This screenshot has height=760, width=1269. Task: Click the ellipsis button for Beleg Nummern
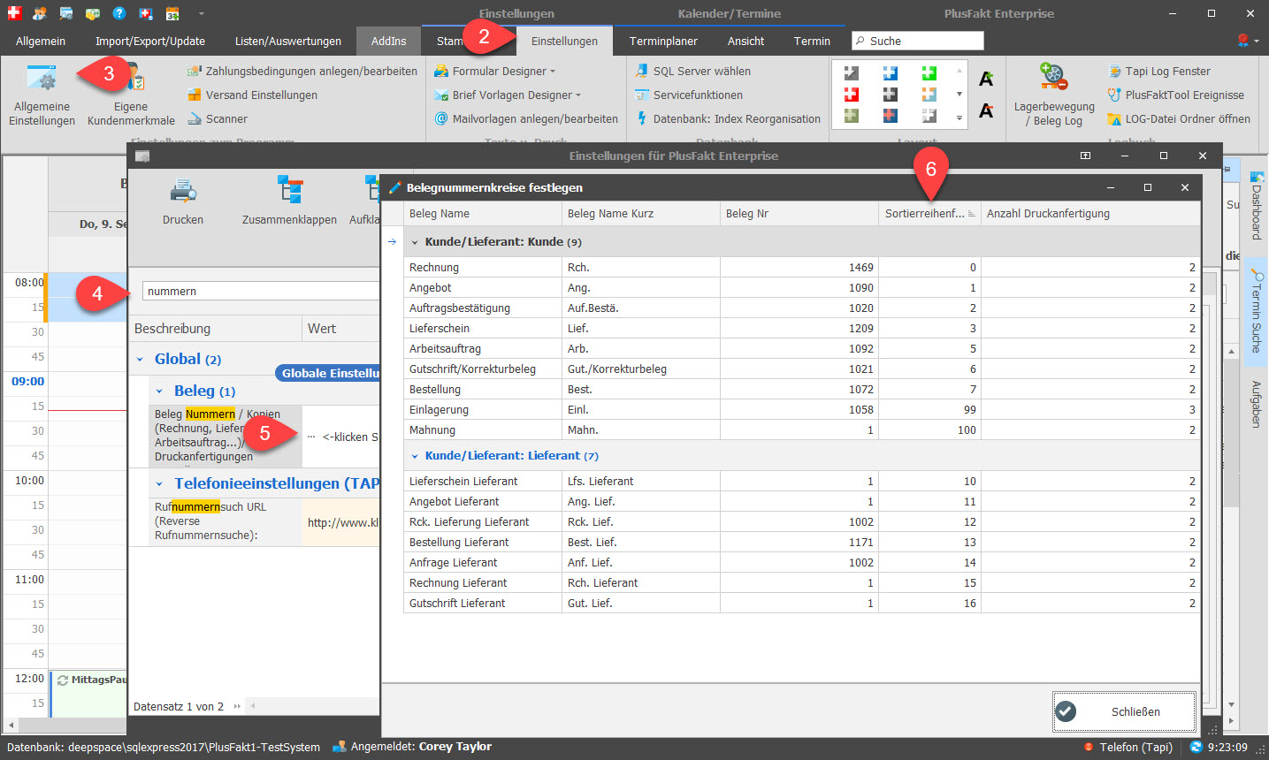point(311,437)
